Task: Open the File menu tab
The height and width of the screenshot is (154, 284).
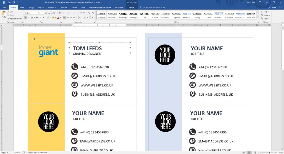Action: [x=4, y=8]
